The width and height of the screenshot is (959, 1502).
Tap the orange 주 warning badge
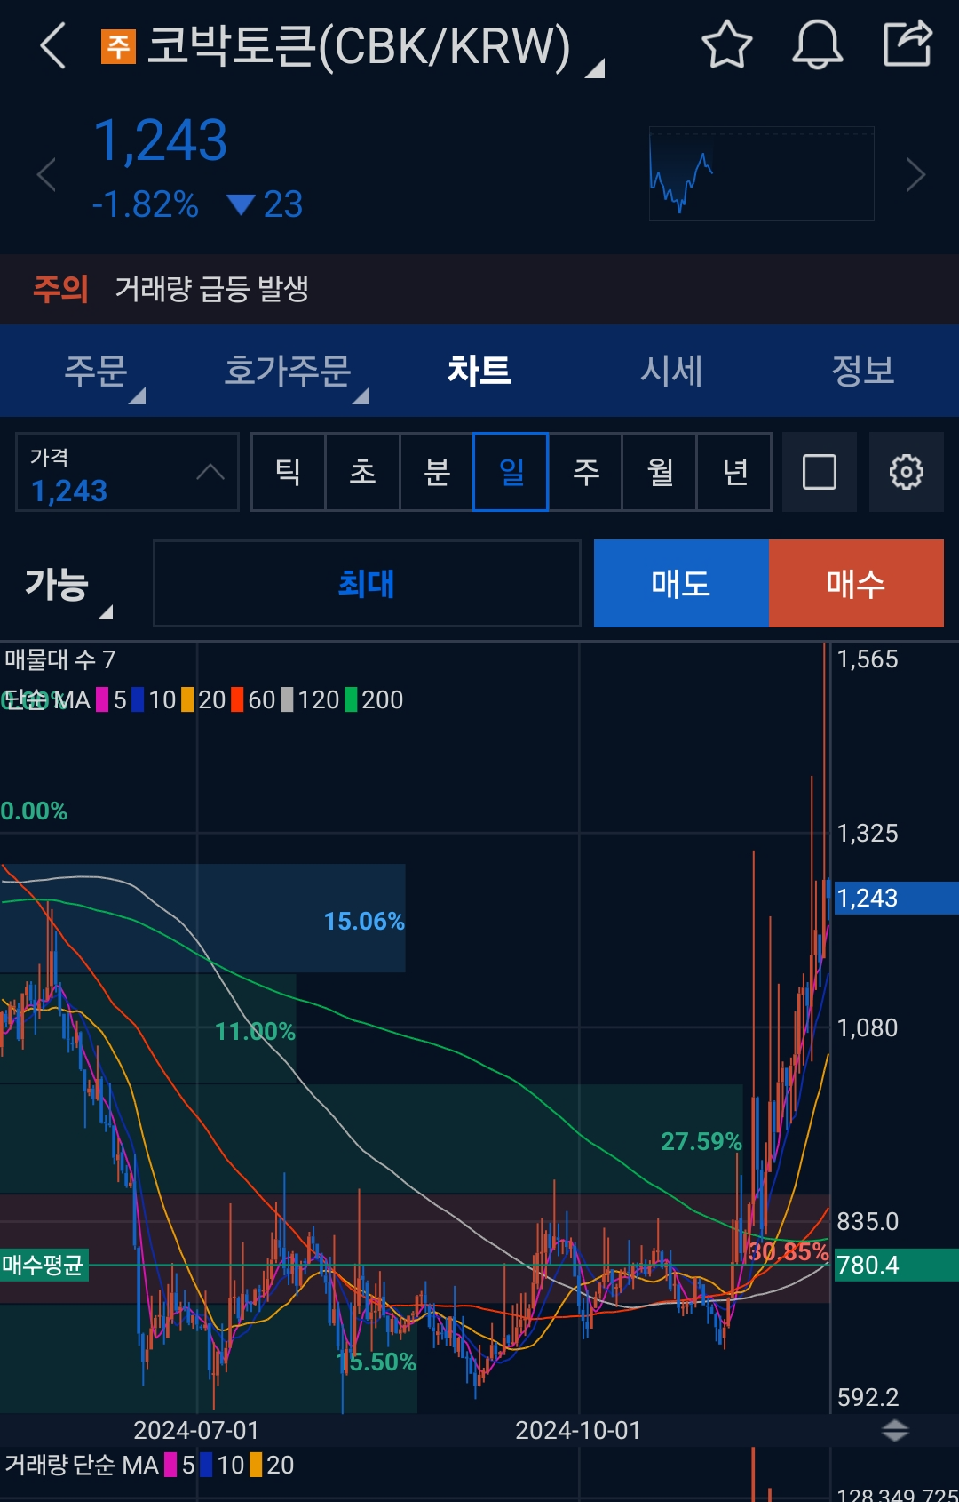118,47
